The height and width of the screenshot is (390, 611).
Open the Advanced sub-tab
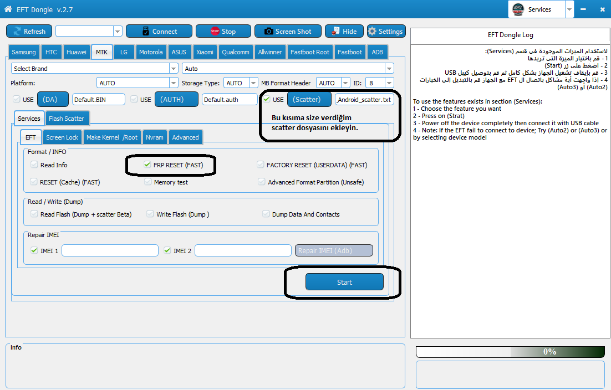[186, 137]
